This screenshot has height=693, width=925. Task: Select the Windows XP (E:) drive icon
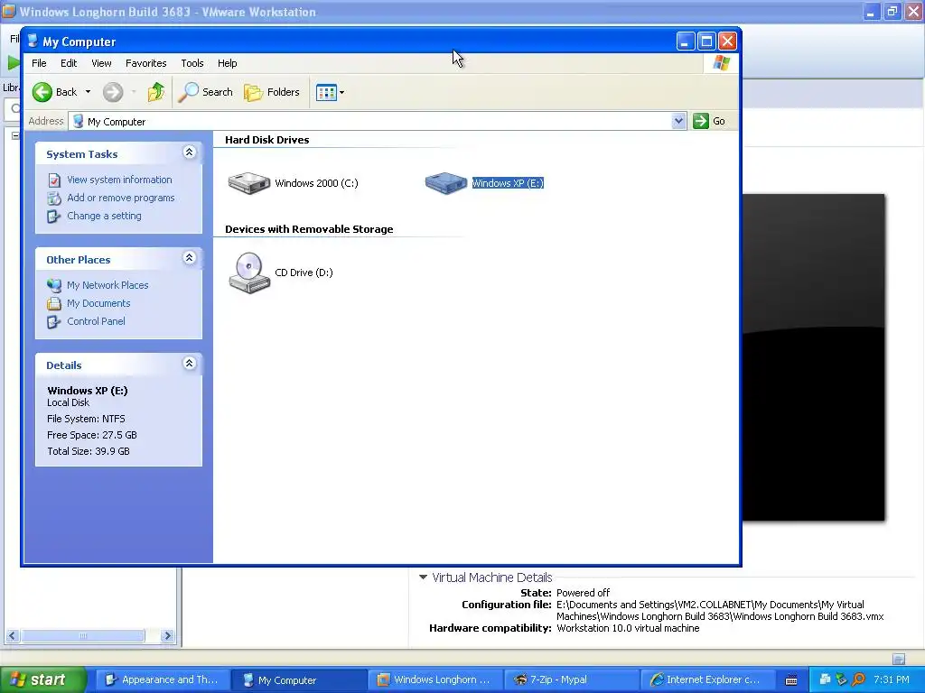[446, 182]
